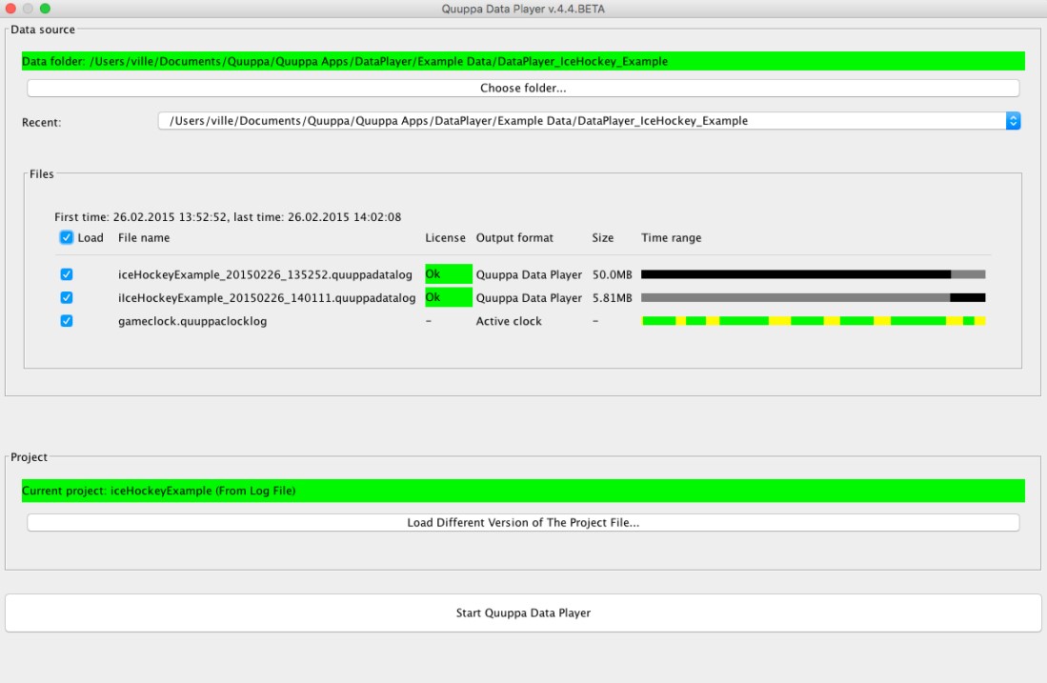The width and height of the screenshot is (1047, 683).
Task: Click the Size column header
Action: point(602,238)
